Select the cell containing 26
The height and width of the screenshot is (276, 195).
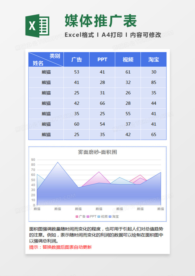128,93
